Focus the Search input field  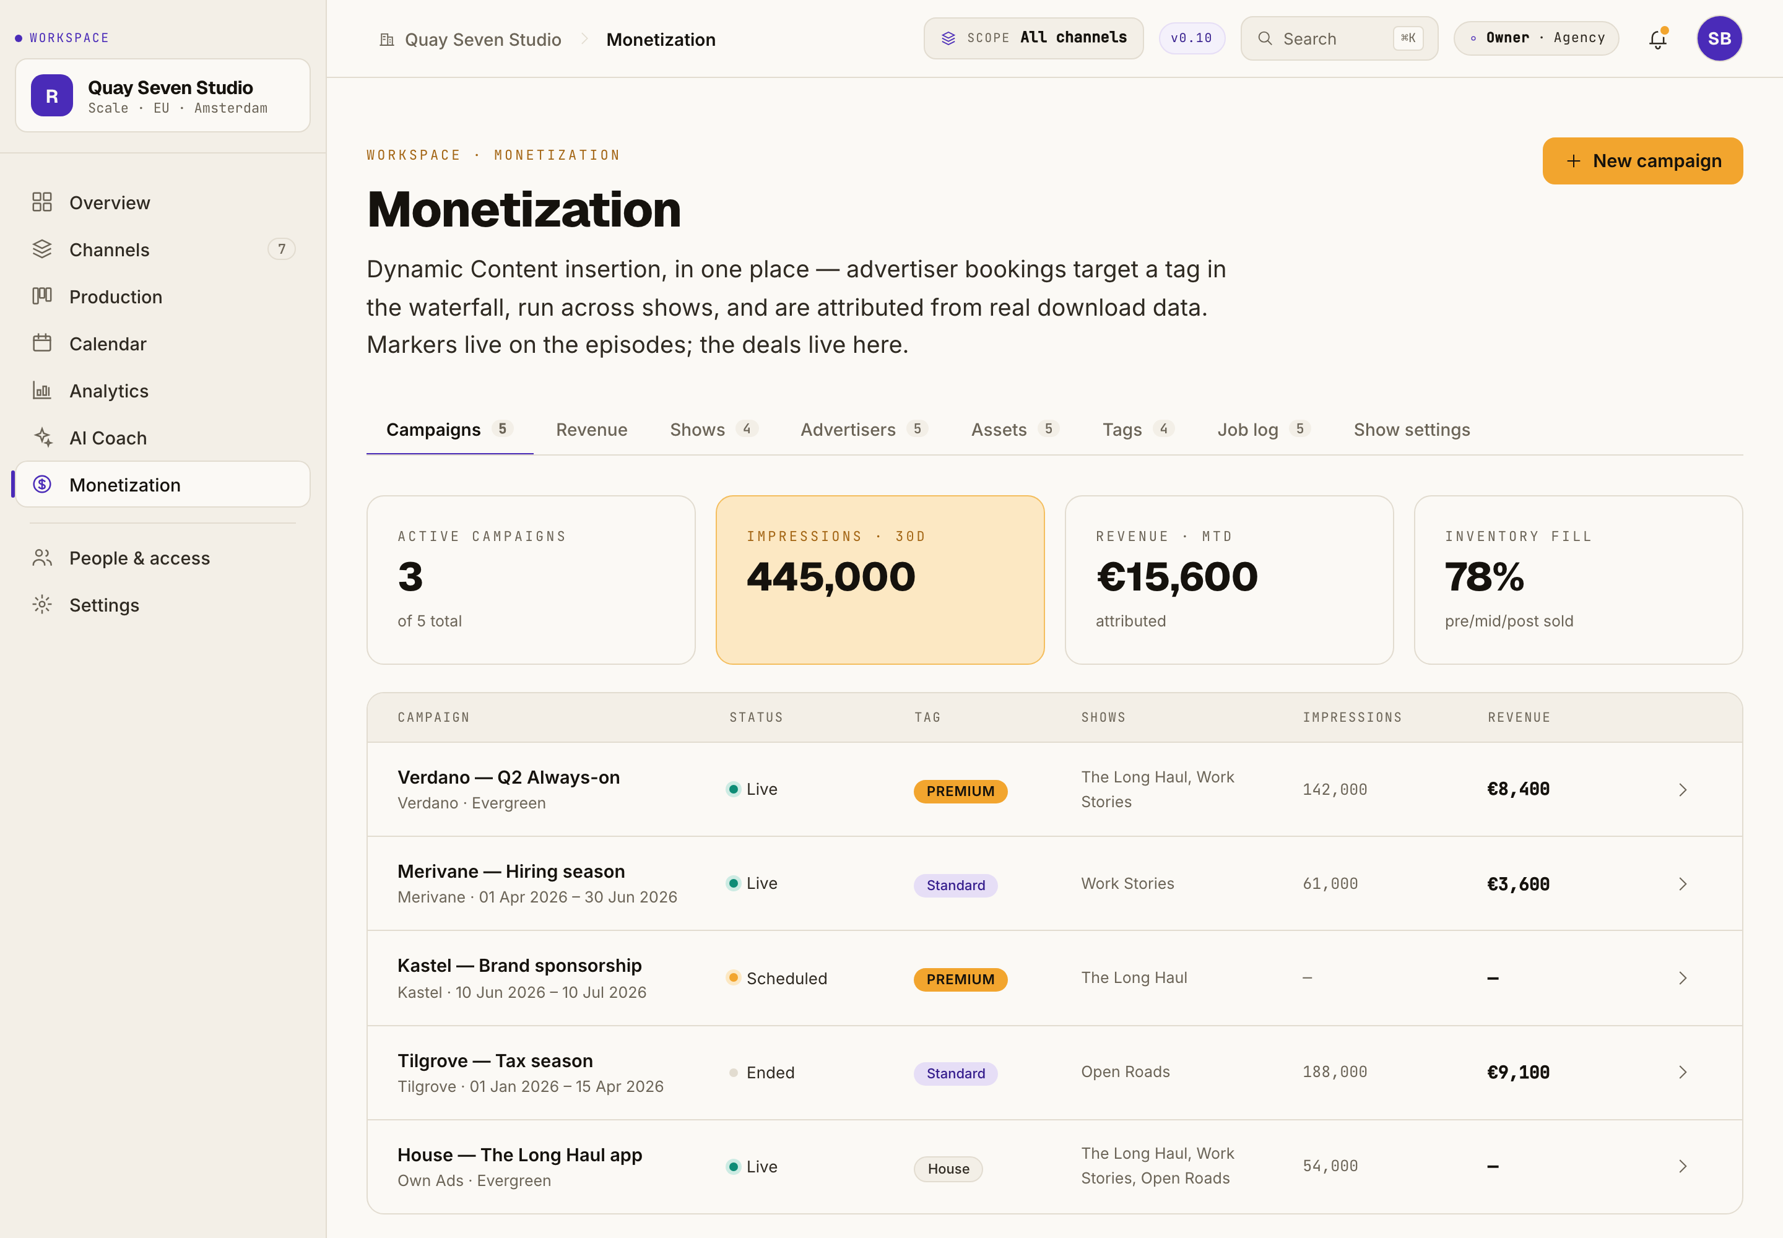pos(1339,39)
